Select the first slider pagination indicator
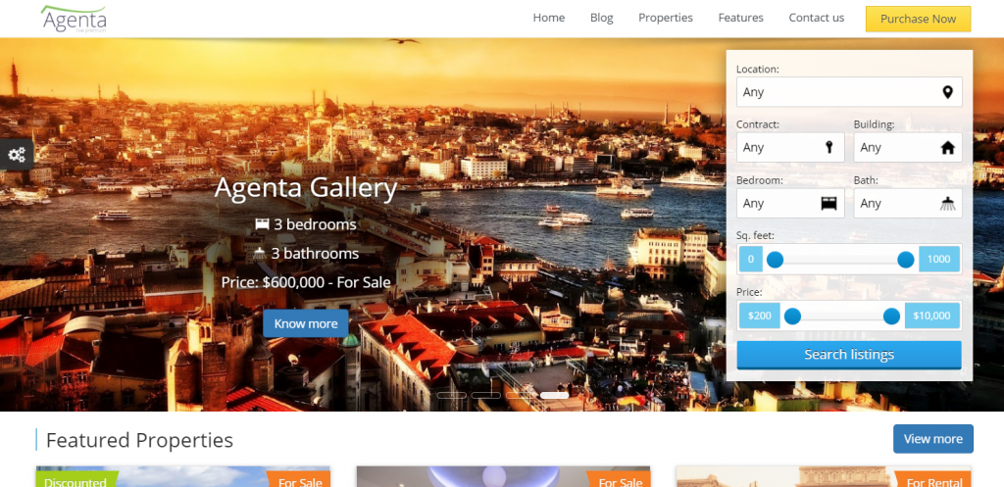1004x487 pixels. 452,395
